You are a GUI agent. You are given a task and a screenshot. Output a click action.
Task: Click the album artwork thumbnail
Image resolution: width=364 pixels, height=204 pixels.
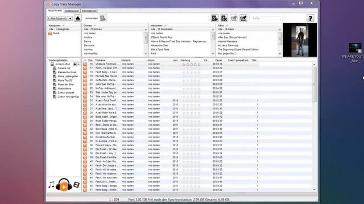point(300,40)
